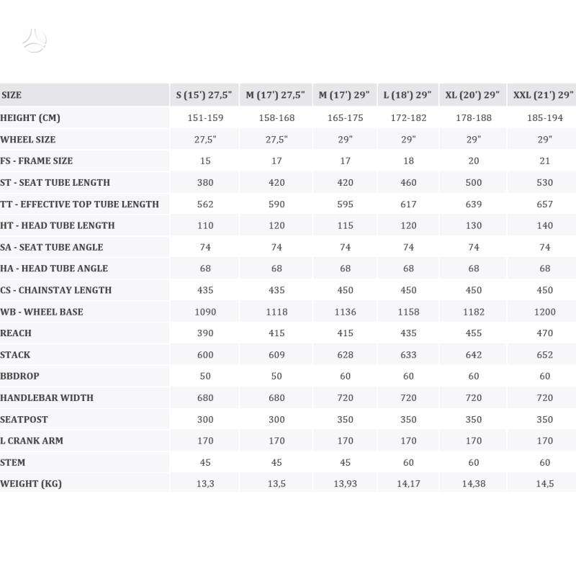Click the 14,5 weight value for XXL
Viewport: 576px width, 576px height.
pos(545,484)
